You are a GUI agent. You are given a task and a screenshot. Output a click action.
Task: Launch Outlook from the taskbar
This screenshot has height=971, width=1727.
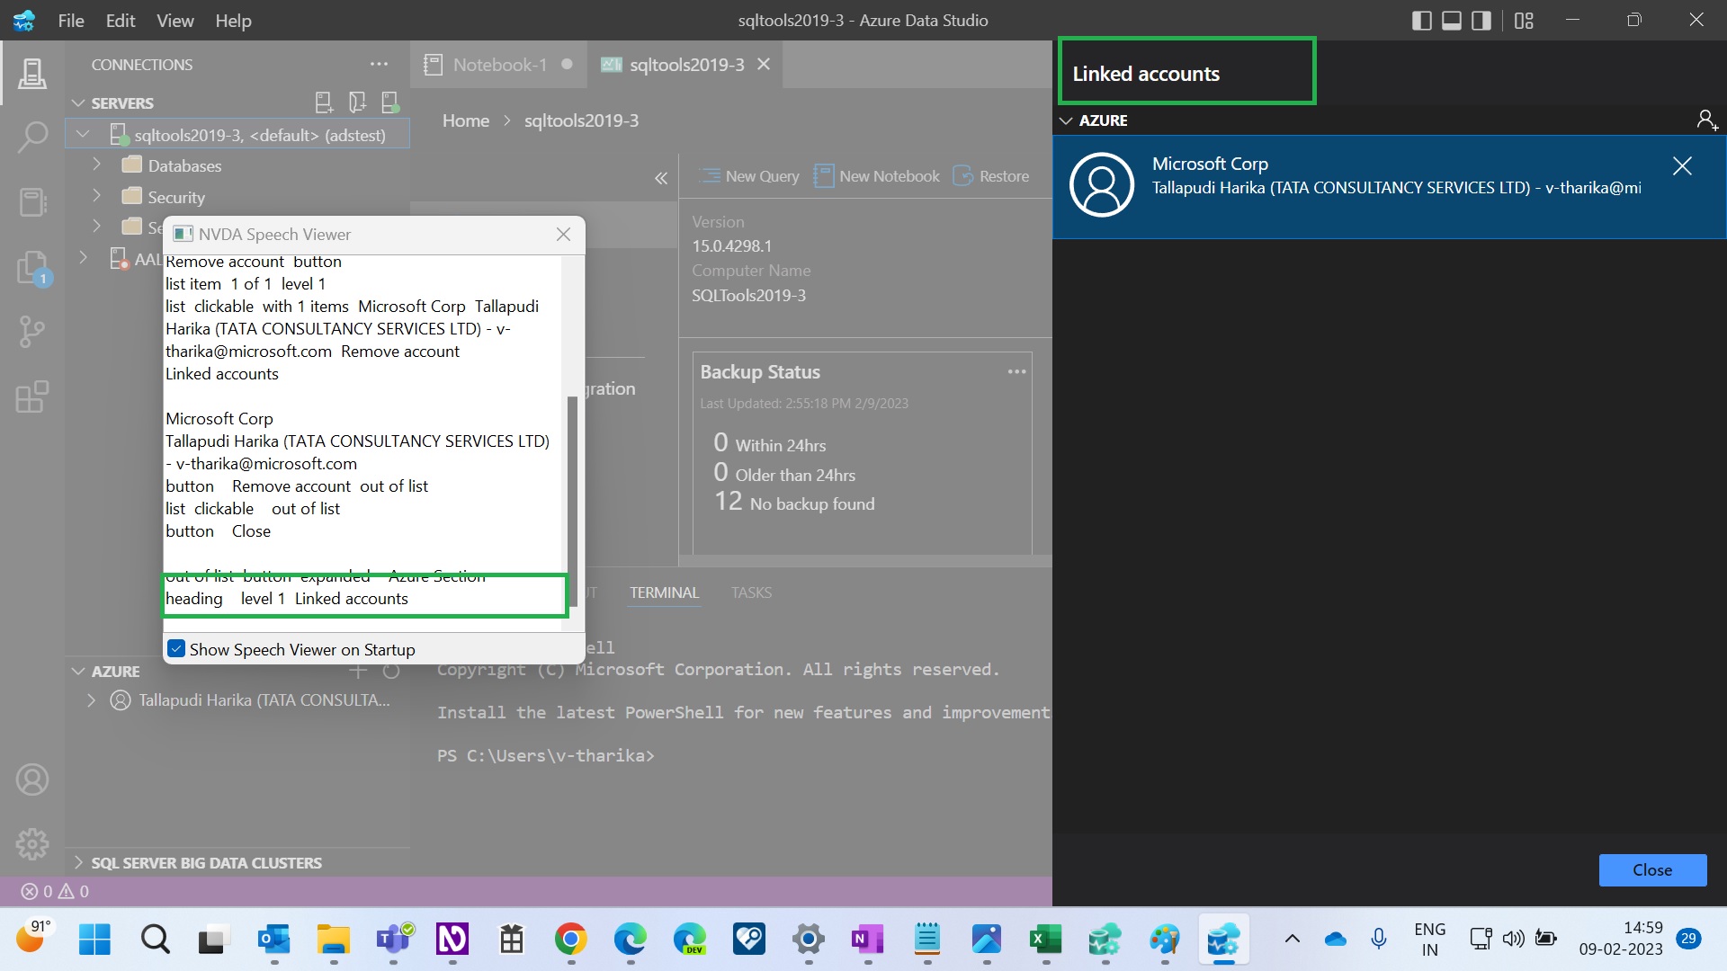(x=274, y=940)
